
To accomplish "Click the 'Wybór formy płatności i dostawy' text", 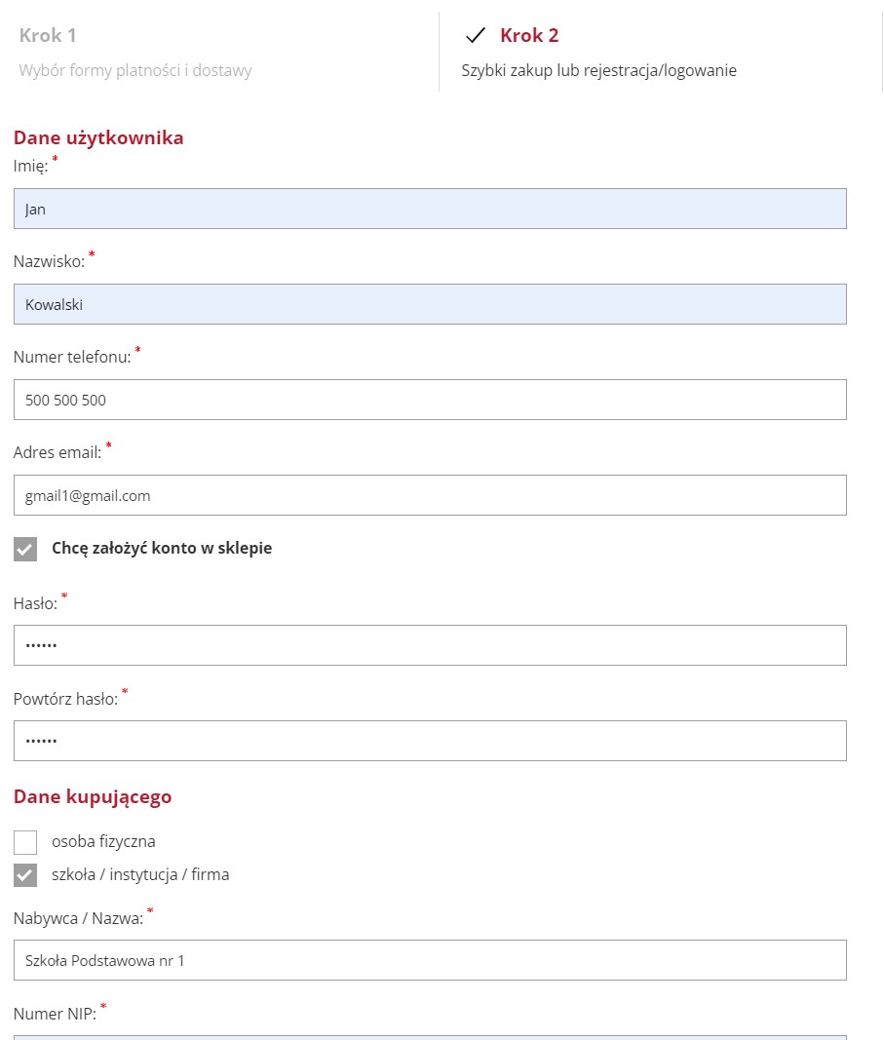I will pyautogui.click(x=135, y=70).
